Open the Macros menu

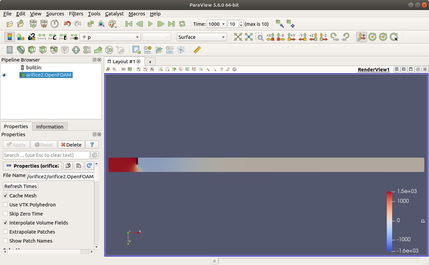137,14
